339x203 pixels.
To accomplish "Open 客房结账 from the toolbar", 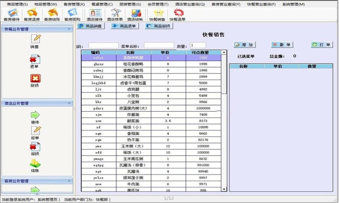I will click(x=52, y=15).
